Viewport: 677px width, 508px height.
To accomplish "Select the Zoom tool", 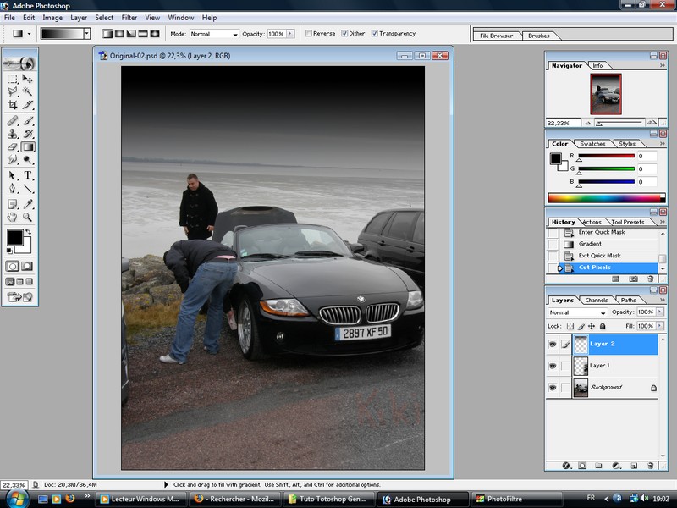I will pos(28,217).
